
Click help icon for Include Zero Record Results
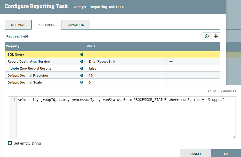(82, 69)
